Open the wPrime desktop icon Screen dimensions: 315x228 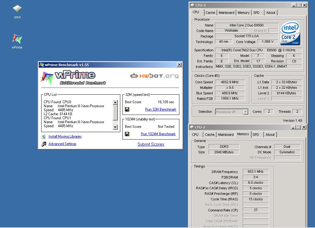pos(17,41)
